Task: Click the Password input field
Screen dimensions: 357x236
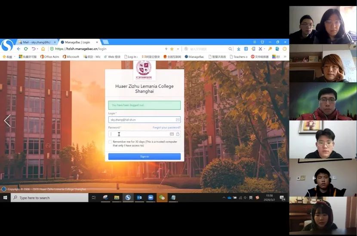Action: [145, 134]
